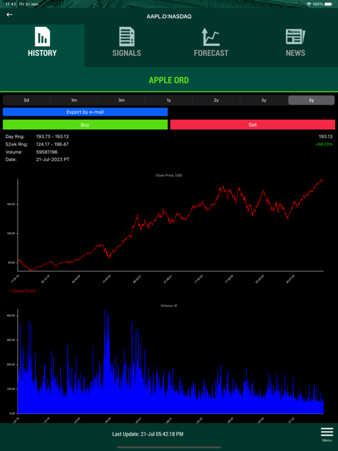Tap the 150.00 price axis label
Screen dimensions: 338x451
tap(11, 204)
